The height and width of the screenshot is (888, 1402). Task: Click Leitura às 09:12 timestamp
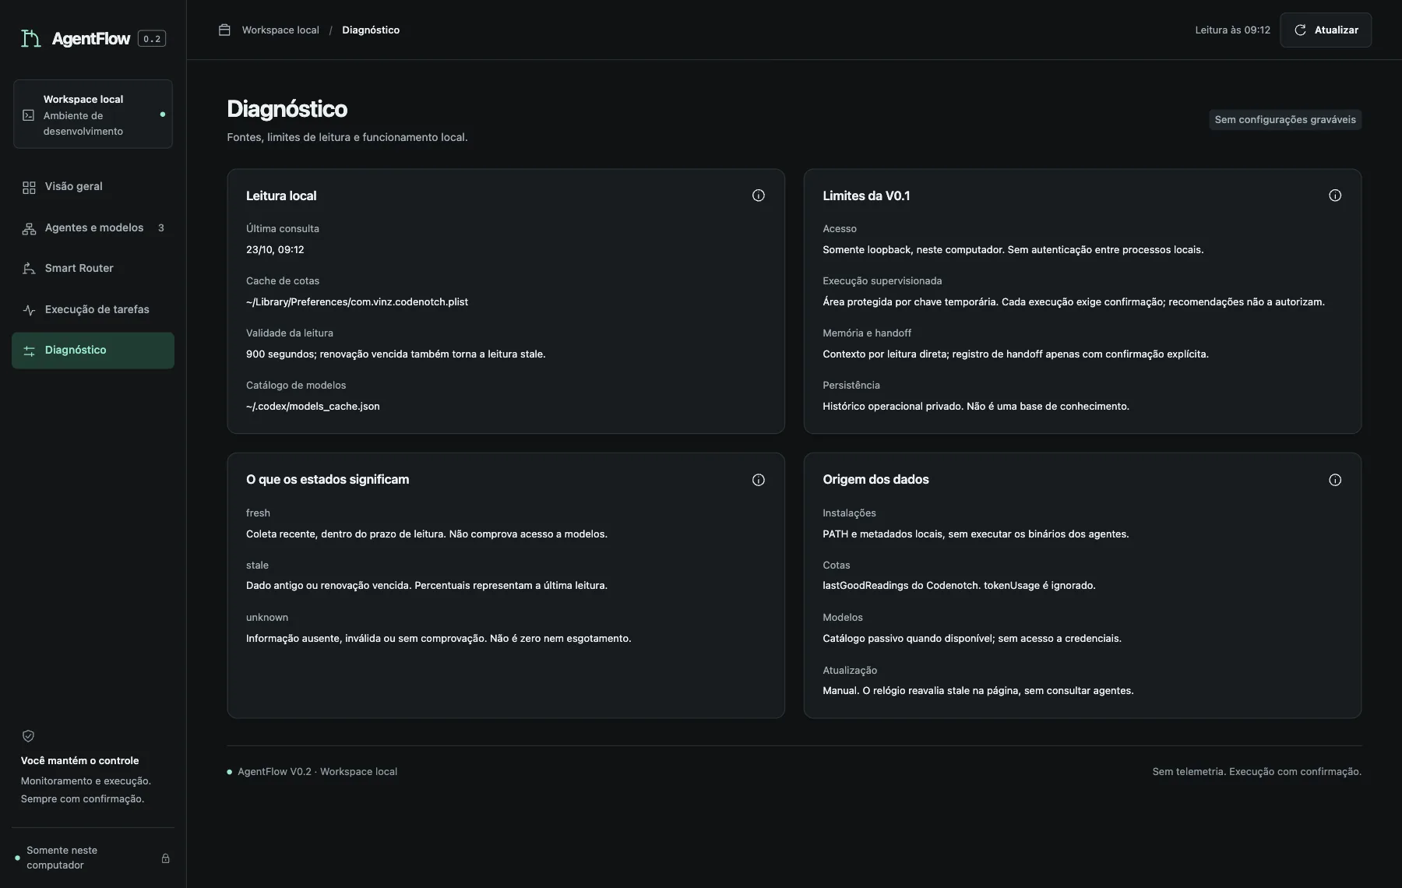coord(1232,30)
